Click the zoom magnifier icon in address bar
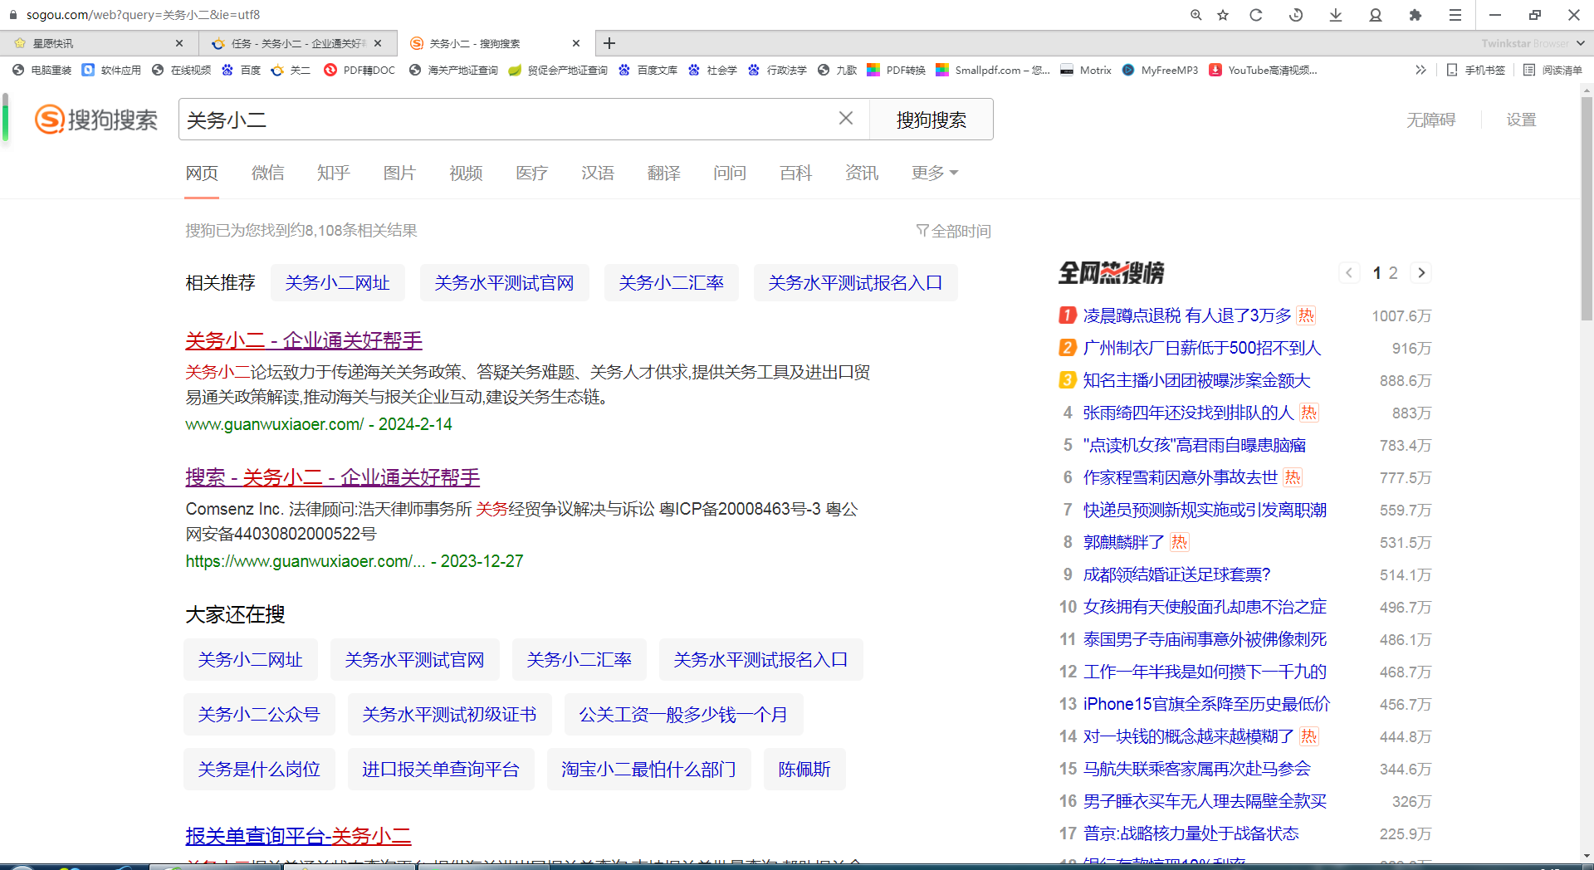1594x870 pixels. [x=1196, y=15]
